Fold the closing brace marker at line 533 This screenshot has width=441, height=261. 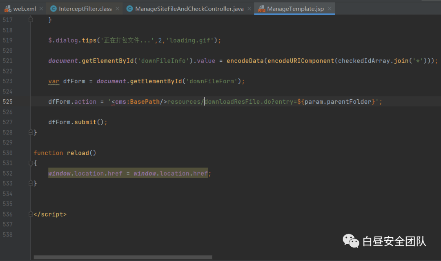(31, 183)
